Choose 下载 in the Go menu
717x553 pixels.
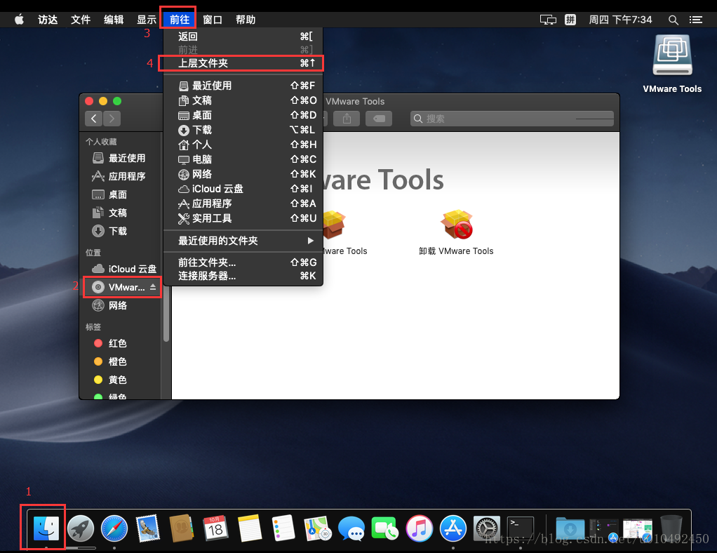click(x=243, y=130)
